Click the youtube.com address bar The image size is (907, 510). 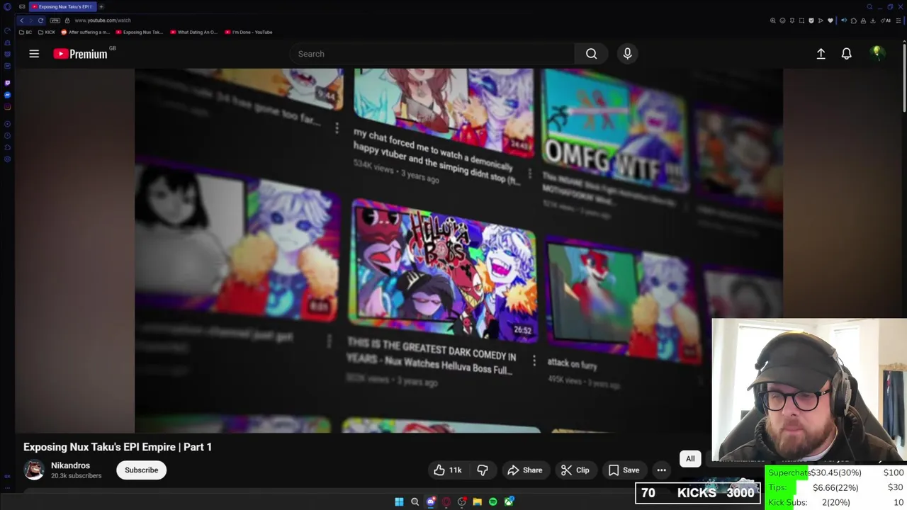tap(103, 21)
